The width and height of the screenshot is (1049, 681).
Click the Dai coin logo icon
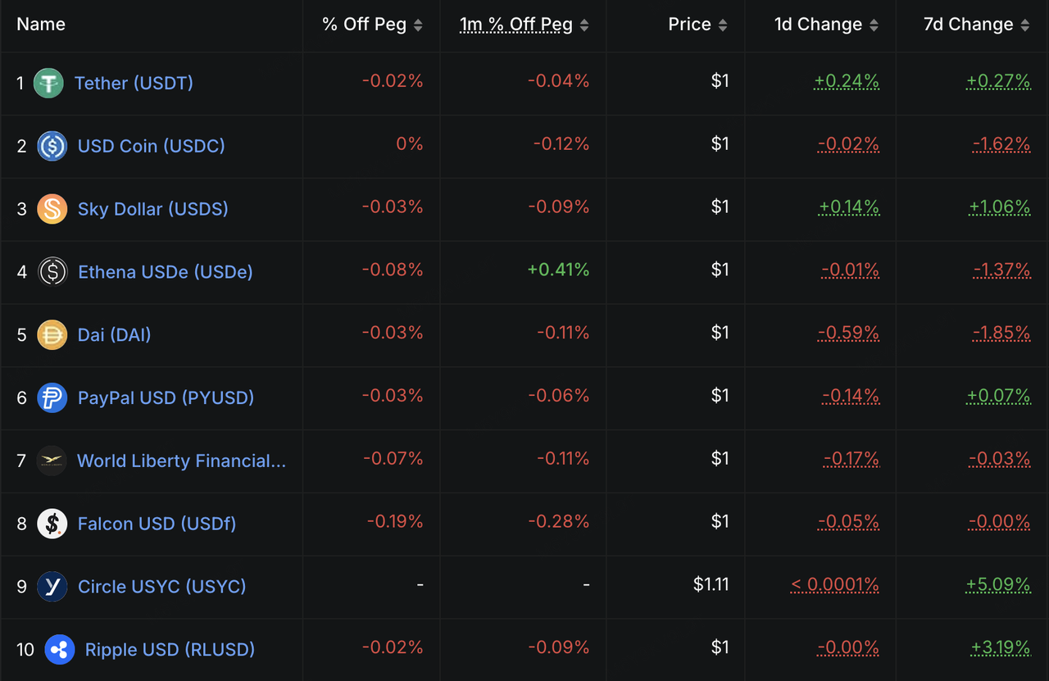52,334
